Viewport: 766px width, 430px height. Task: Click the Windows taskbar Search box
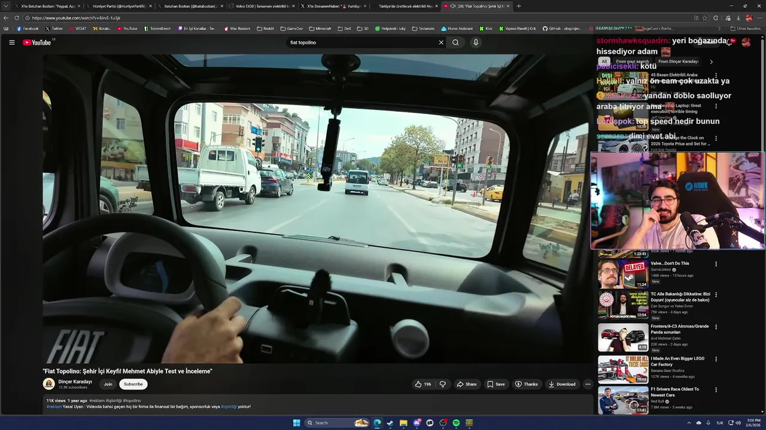coord(337,423)
